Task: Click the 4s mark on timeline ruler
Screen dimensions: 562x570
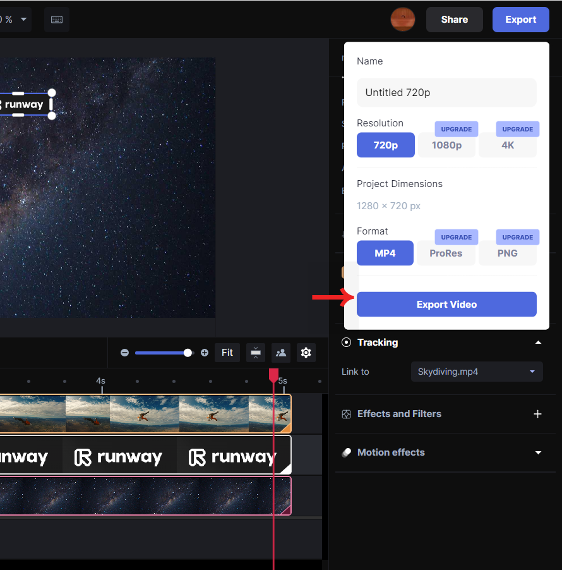Action: [100, 381]
